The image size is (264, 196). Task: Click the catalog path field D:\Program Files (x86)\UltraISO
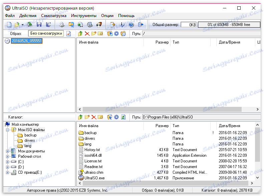click(x=201, y=117)
